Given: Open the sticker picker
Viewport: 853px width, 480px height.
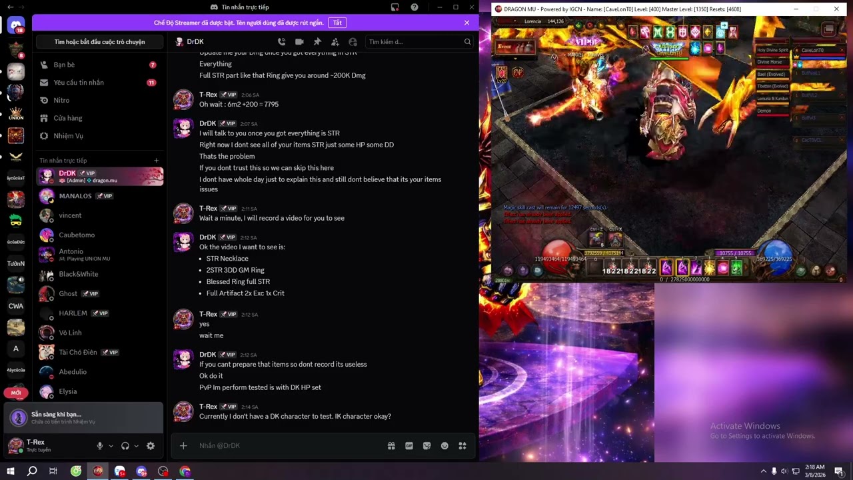Looking at the screenshot, I should (427, 446).
